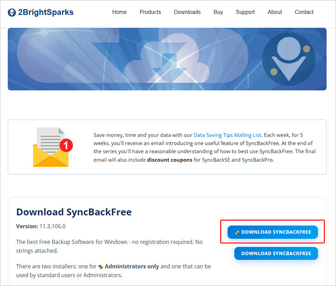Click the 'Administrators only' bold text
The width and height of the screenshot is (336, 286).
[x=132, y=266]
